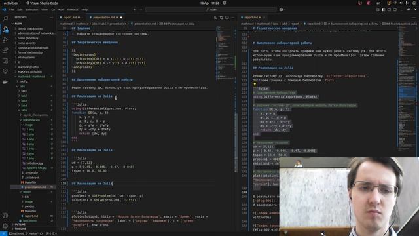This screenshot has width=419, height=236.
Task: Open the Selection menu
Action: [x=32, y=10]
